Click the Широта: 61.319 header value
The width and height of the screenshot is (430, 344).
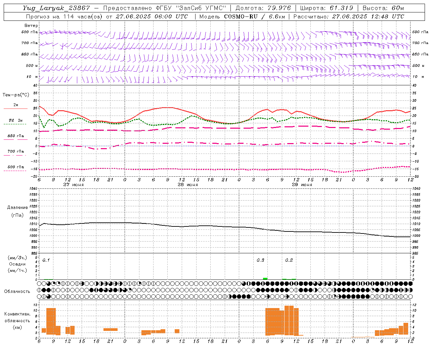326,8
